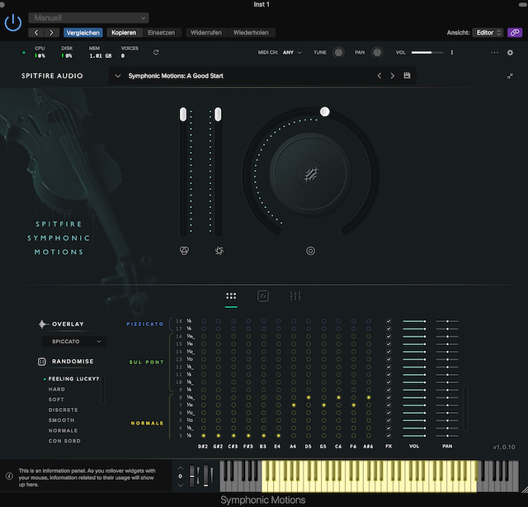
Task: Enable the row 3 dot in the A4 column
Action: coord(294,435)
